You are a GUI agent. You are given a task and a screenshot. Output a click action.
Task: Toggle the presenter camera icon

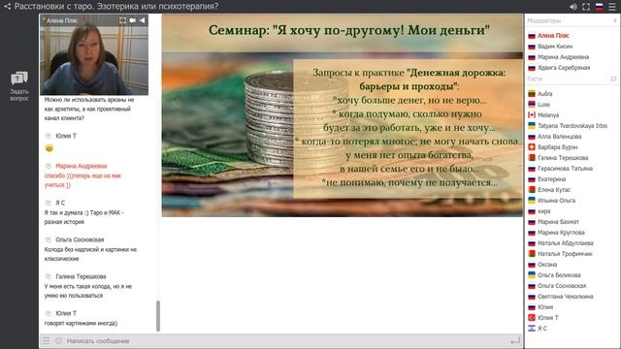click(x=133, y=20)
